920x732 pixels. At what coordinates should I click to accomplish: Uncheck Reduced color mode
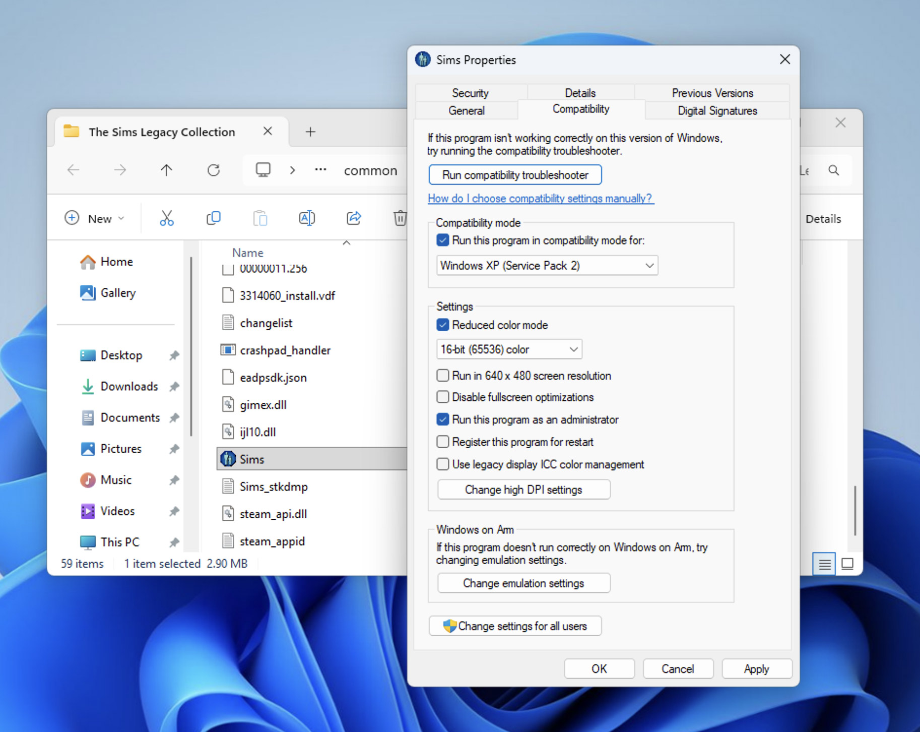[x=442, y=325]
